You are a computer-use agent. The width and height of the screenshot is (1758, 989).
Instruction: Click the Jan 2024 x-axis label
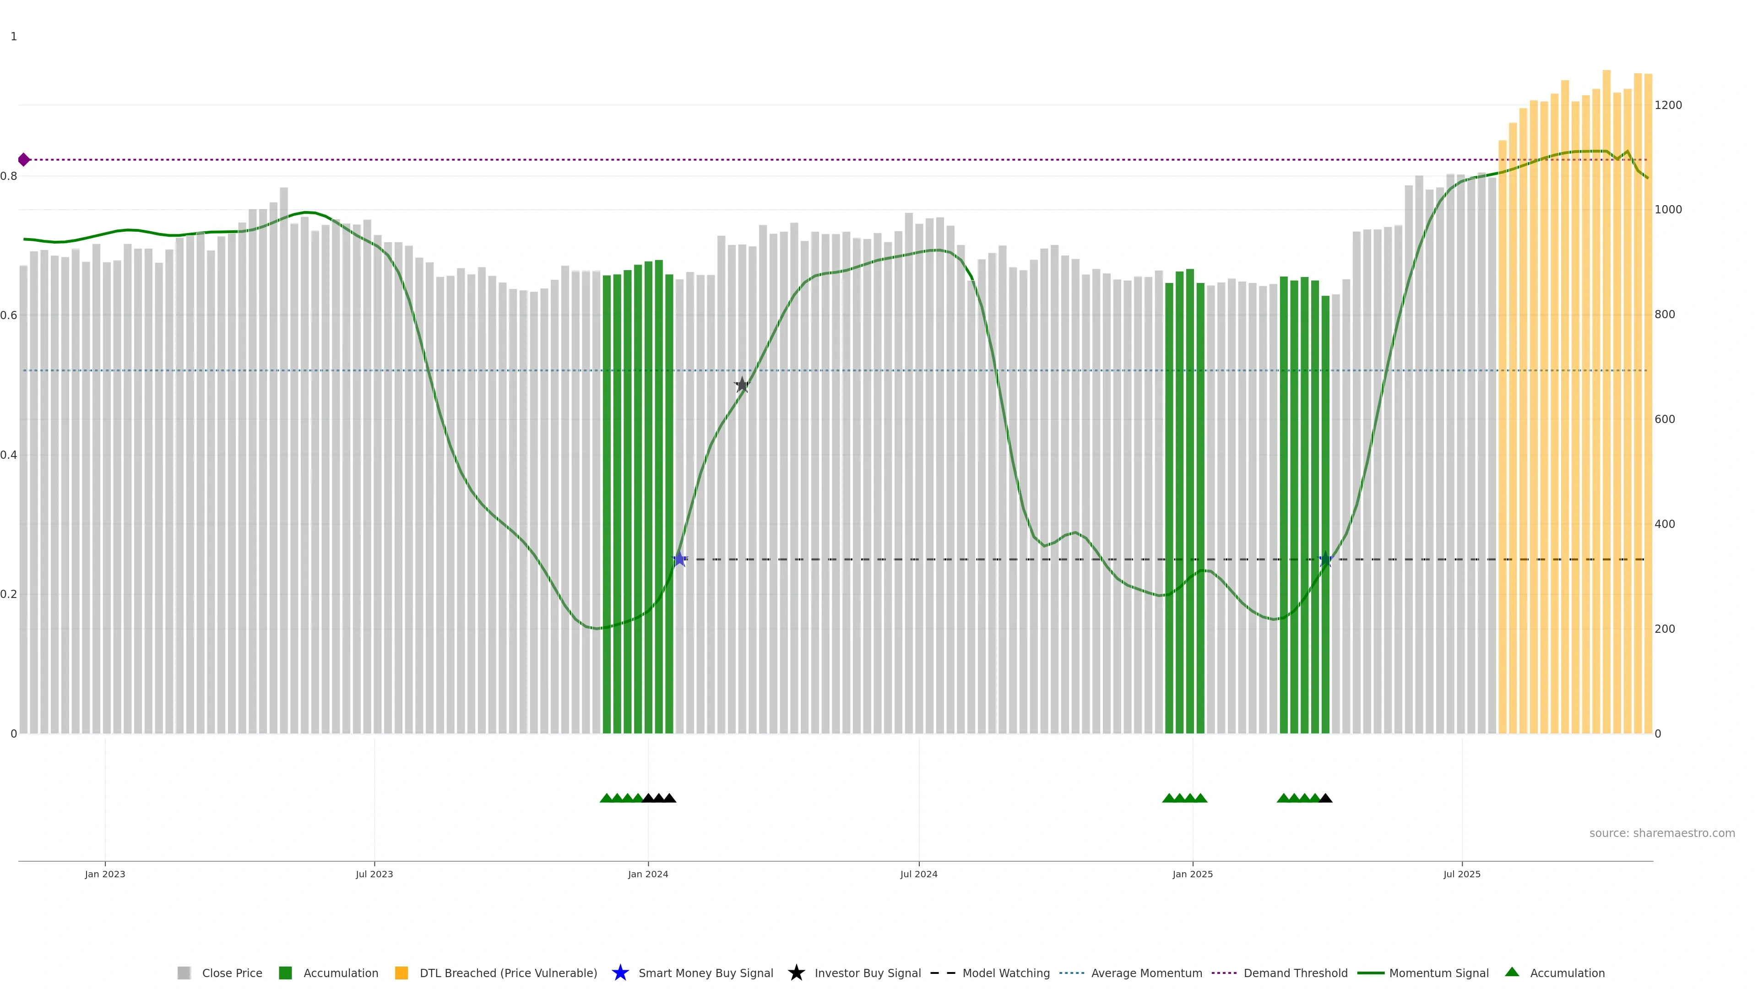(648, 875)
